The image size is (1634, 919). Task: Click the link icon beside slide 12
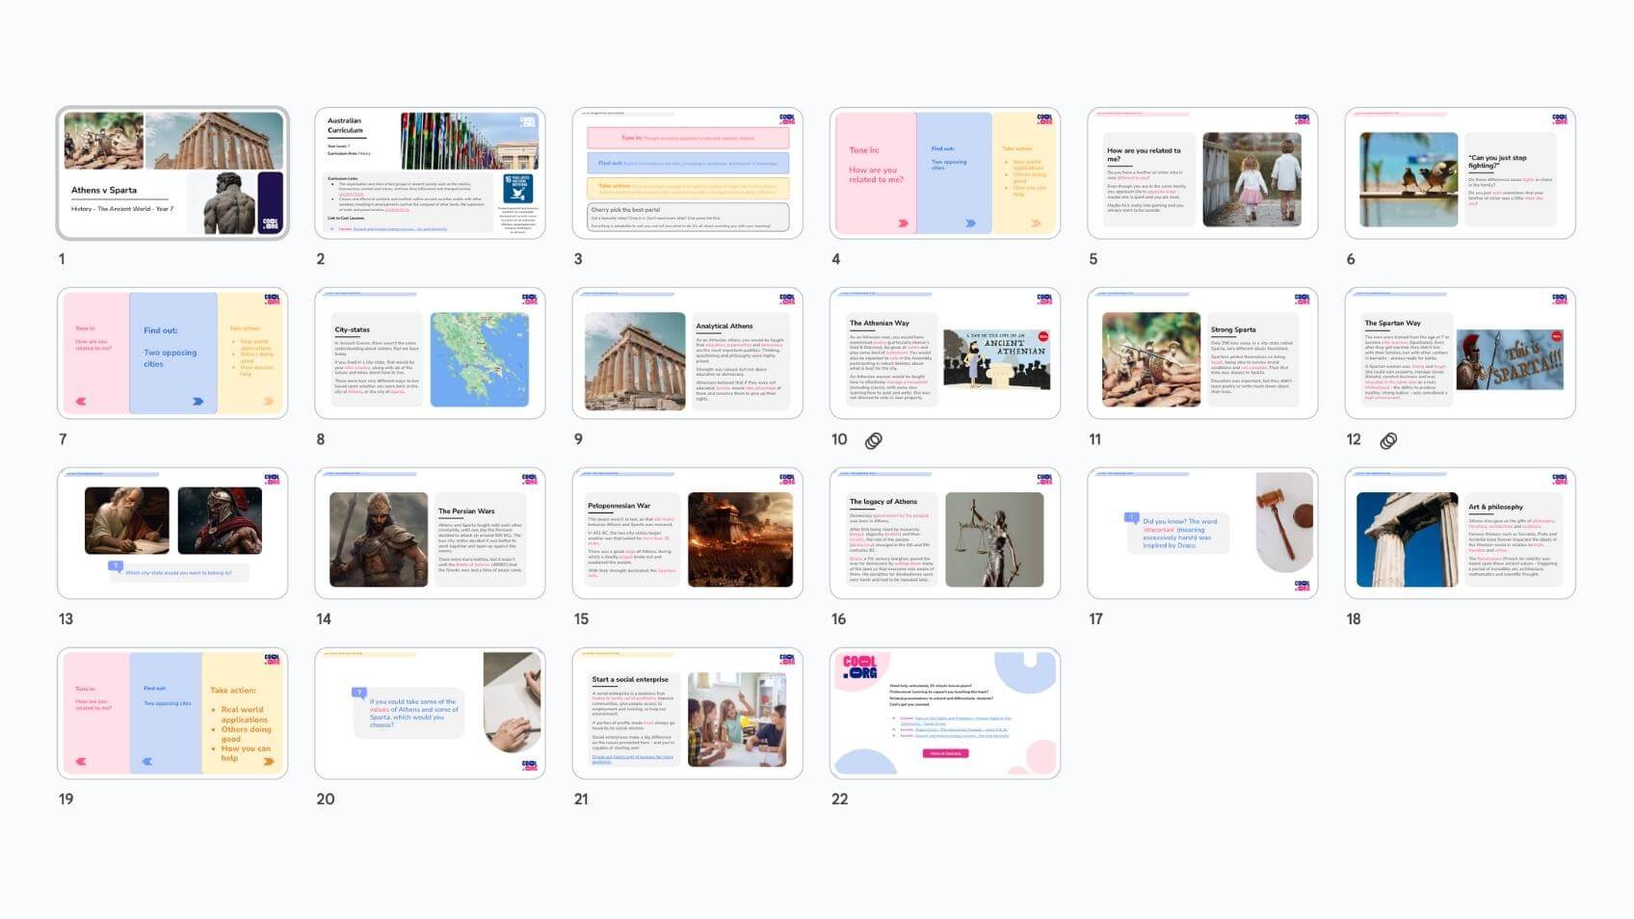coord(1388,440)
